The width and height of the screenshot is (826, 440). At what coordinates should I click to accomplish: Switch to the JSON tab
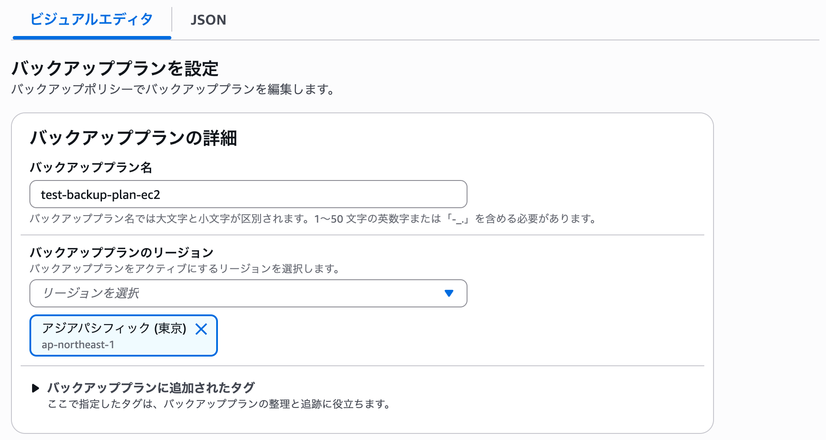tap(208, 20)
